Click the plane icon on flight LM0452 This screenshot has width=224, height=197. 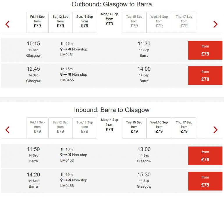[70, 155]
